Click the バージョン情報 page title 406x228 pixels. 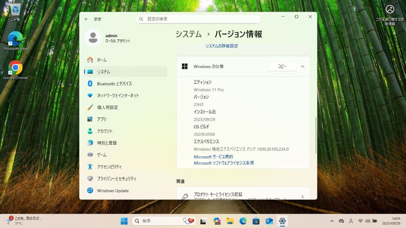tap(238, 34)
